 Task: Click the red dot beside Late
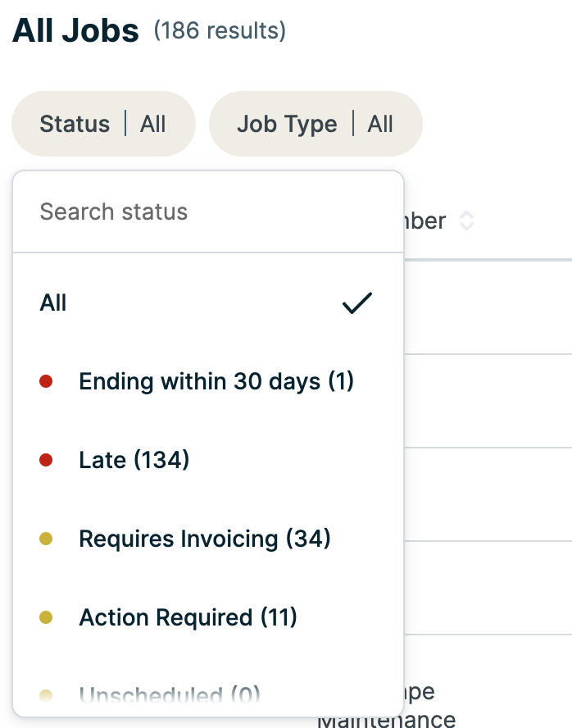46,460
